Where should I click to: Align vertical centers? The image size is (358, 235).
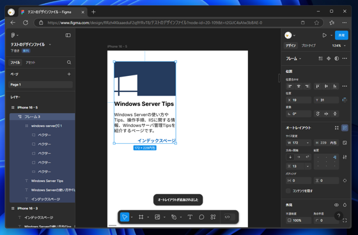[326, 86]
